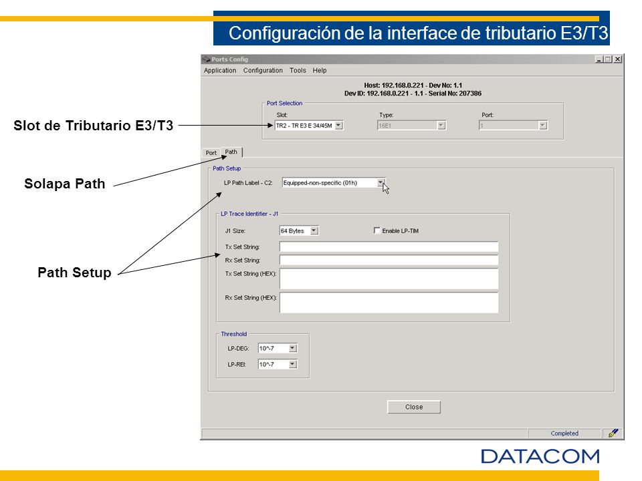642x481 pixels.
Task: Click the Rx Set String input field
Action: (389, 260)
